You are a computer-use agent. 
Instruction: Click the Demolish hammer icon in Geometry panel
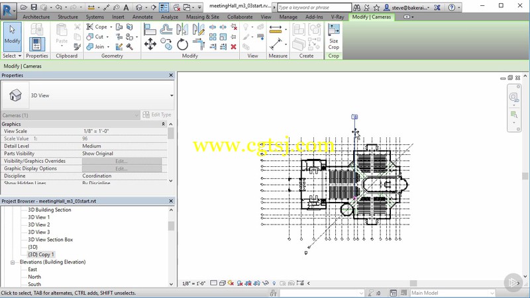(x=129, y=46)
